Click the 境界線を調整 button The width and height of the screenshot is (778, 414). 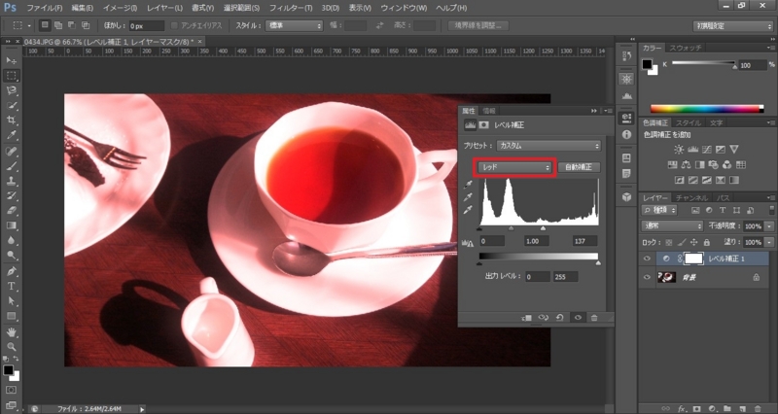click(x=478, y=25)
